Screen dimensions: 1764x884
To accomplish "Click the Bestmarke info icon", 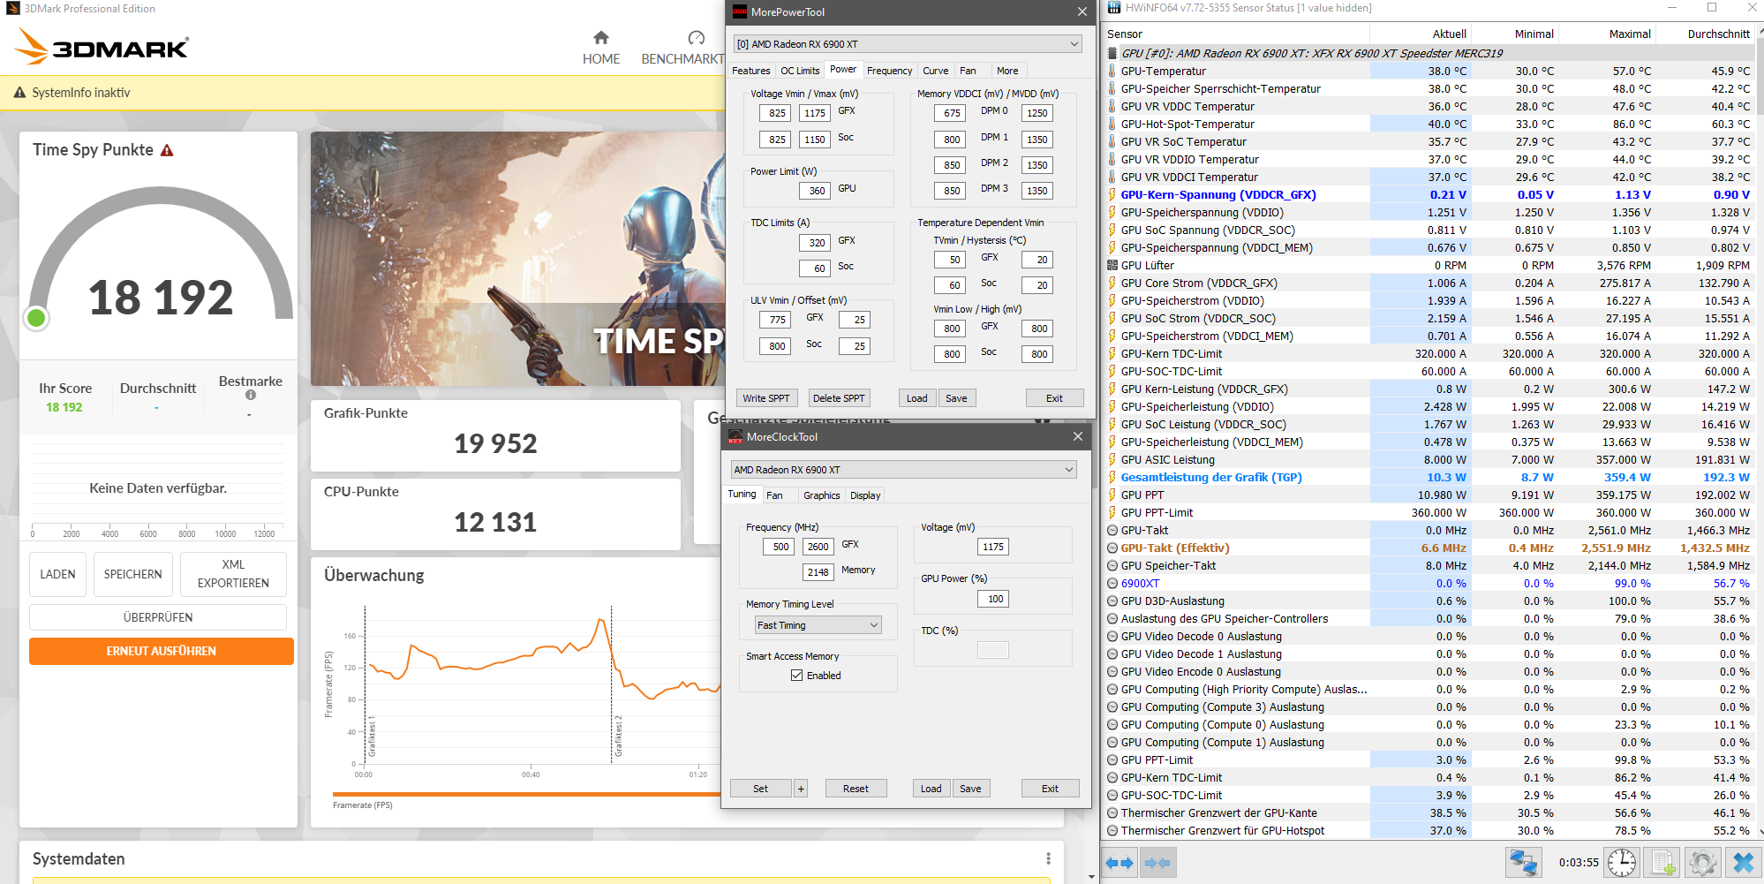I will point(251,395).
